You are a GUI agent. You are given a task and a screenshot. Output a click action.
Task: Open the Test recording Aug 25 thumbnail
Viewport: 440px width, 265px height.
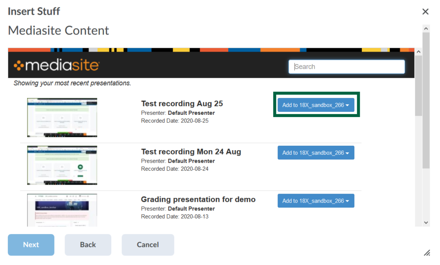(62, 117)
